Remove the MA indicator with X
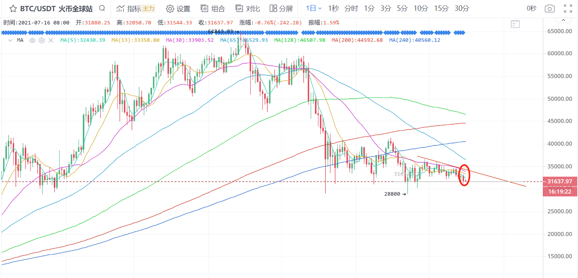 coord(50,40)
